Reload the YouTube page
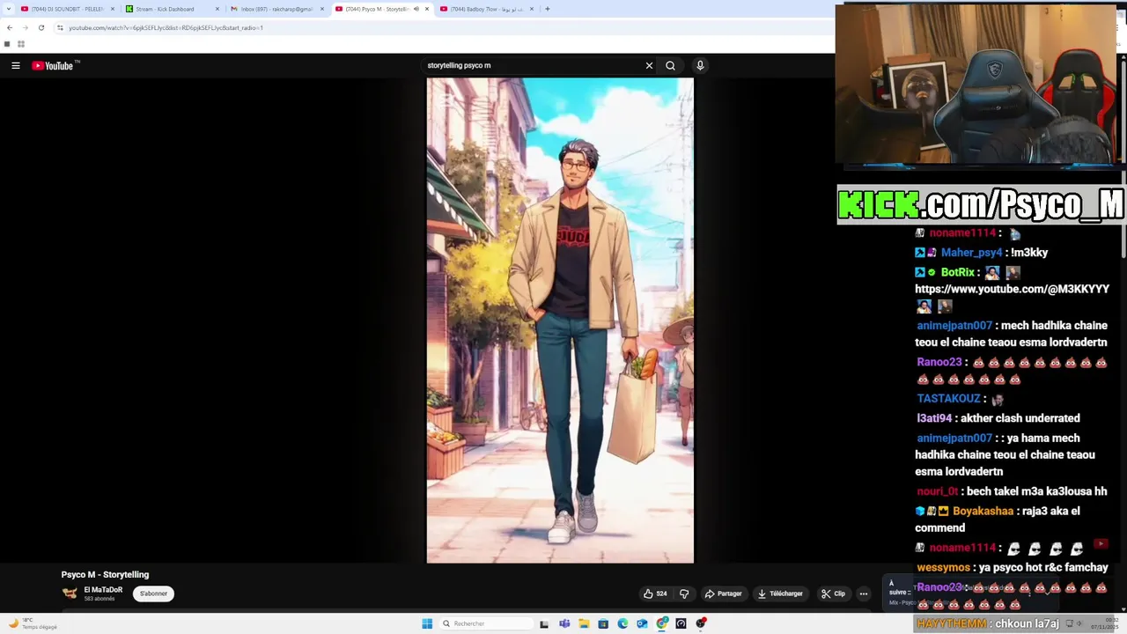The height and width of the screenshot is (634, 1127). coord(41,27)
